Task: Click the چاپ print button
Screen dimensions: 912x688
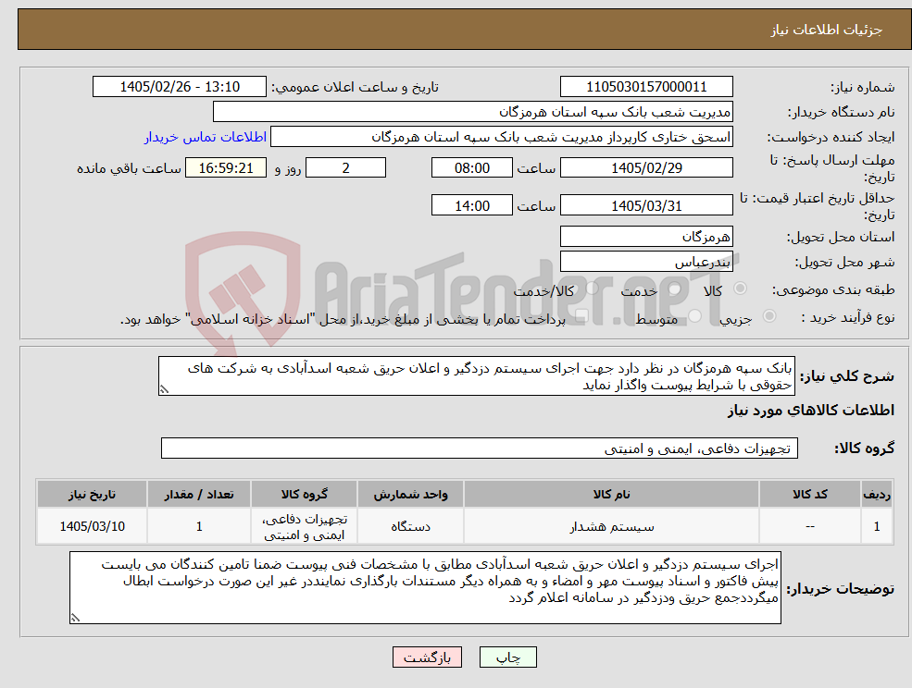Action: (x=507, y=657)
